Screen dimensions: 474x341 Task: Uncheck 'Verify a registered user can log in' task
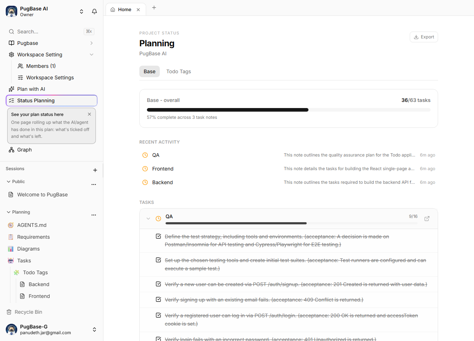point(158,315)
